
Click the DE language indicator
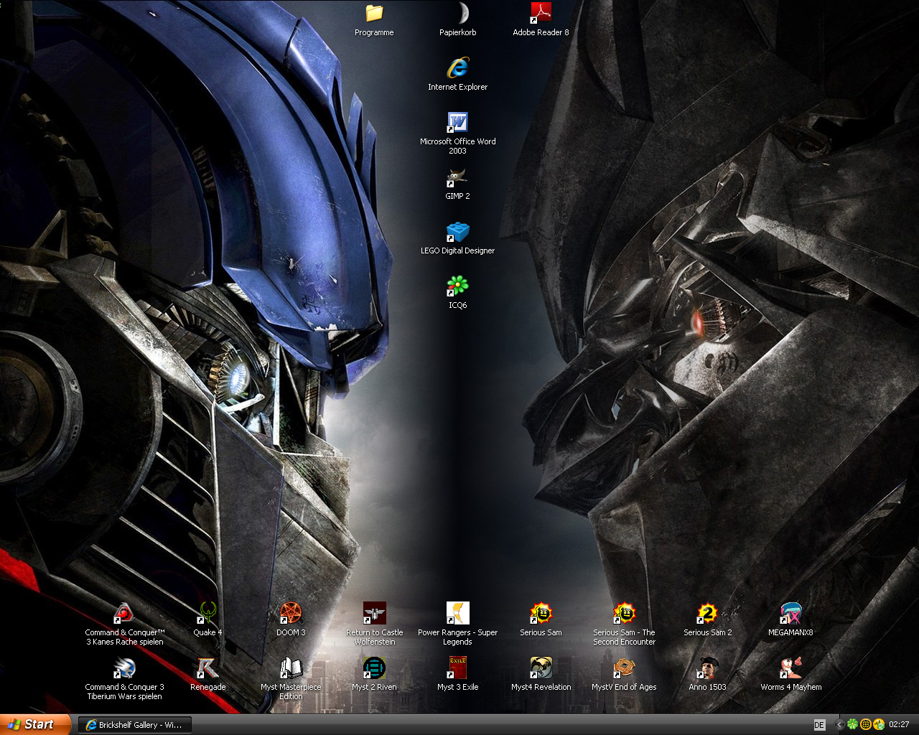pos(819,725)
